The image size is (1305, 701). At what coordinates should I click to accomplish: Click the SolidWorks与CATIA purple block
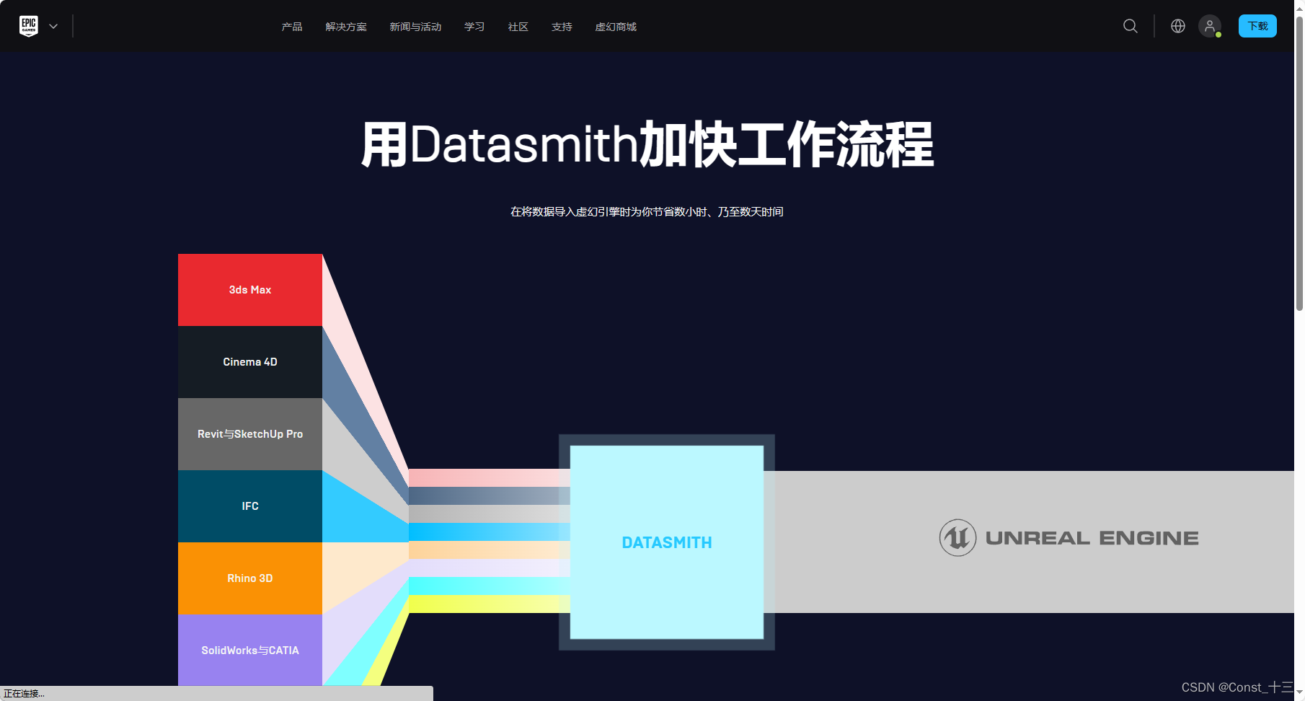[249, 650]
